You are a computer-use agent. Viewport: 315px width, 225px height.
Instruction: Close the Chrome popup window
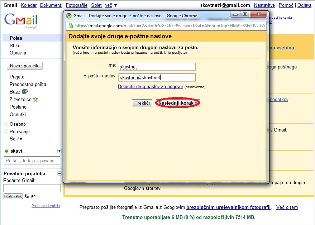pyautogui.click(x=258, y=14)
